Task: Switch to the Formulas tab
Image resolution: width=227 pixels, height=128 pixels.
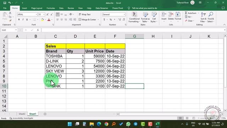Action: pyautogui.click(x=51, y=8)
